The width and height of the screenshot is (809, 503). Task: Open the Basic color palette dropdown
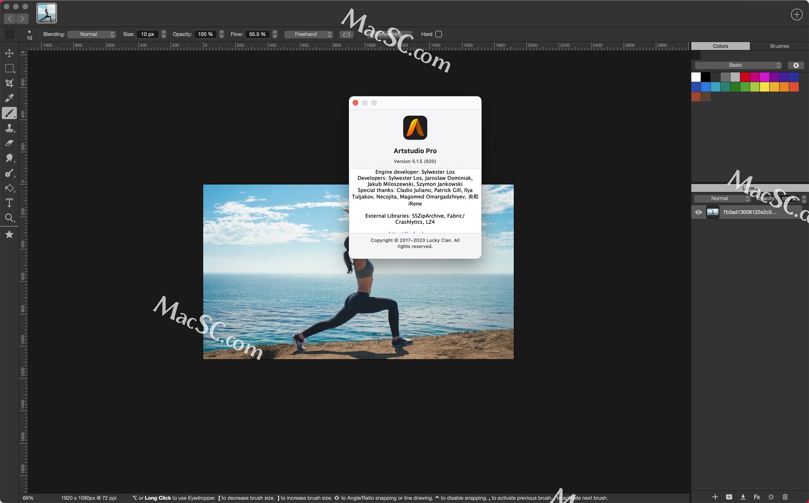pyautogui.click(x=738, y=65)
